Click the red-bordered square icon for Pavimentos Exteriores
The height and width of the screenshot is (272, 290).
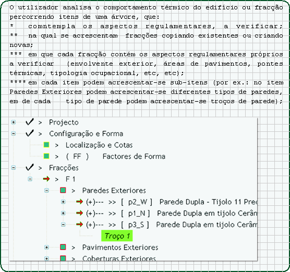63,247
